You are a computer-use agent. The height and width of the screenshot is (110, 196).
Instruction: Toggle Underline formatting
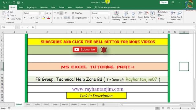pos(31,18)
